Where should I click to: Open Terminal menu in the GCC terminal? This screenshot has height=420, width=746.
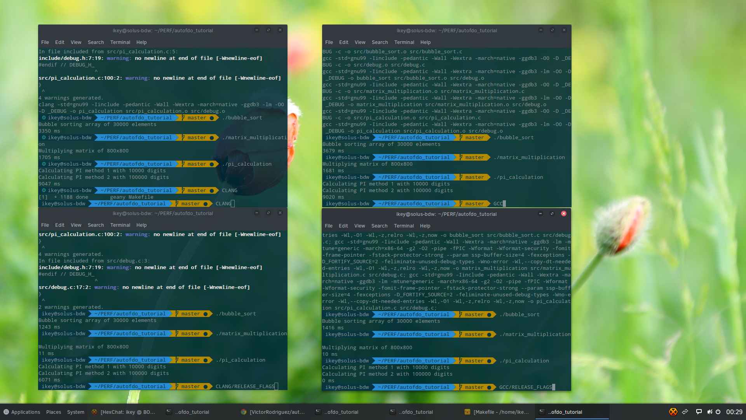pyautogui.click(x=404, y=42)
